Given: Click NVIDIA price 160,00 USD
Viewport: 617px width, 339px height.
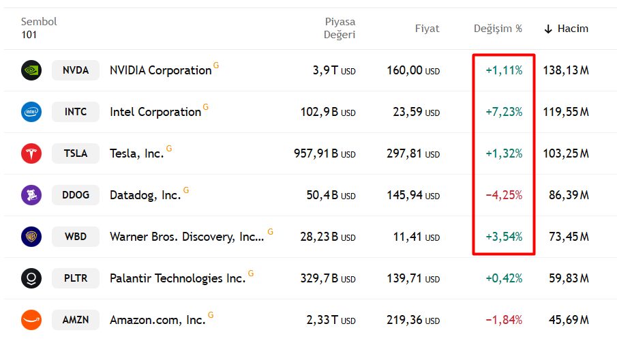Looking at the screenshot, I should 413,70.
